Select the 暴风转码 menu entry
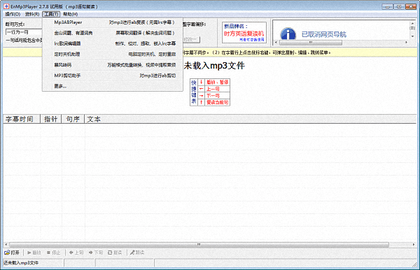The width and height of the screenshot is (420, 270). pyautogui.click(x=113, y=65)
